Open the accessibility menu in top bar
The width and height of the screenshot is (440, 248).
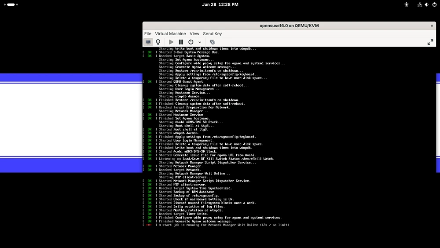(406, 4)
